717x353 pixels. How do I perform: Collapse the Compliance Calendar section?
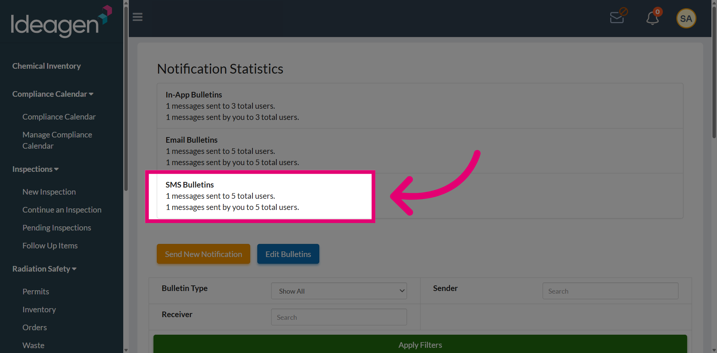53,94
